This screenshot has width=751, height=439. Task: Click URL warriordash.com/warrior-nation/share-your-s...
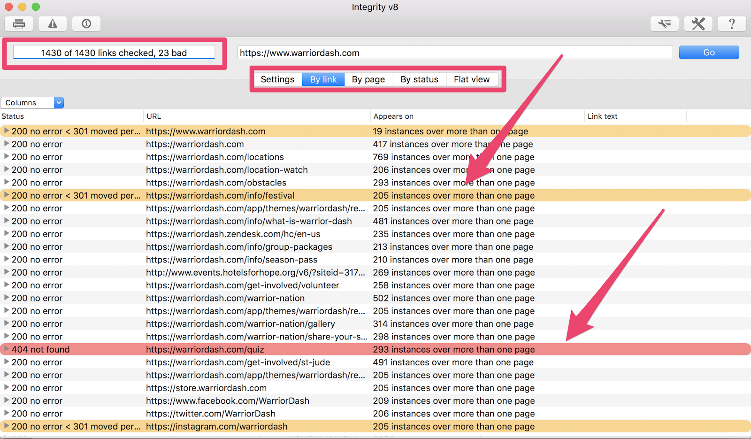(257, 337)
